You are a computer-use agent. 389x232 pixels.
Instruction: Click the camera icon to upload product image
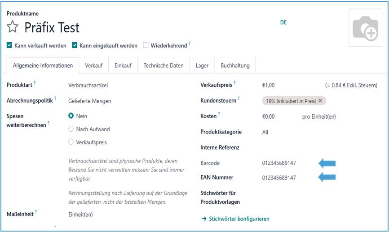(x=365, y=29)
